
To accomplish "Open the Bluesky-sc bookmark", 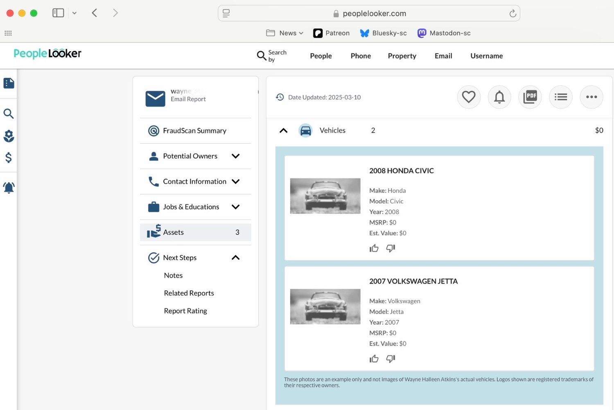I will point(384,33).
